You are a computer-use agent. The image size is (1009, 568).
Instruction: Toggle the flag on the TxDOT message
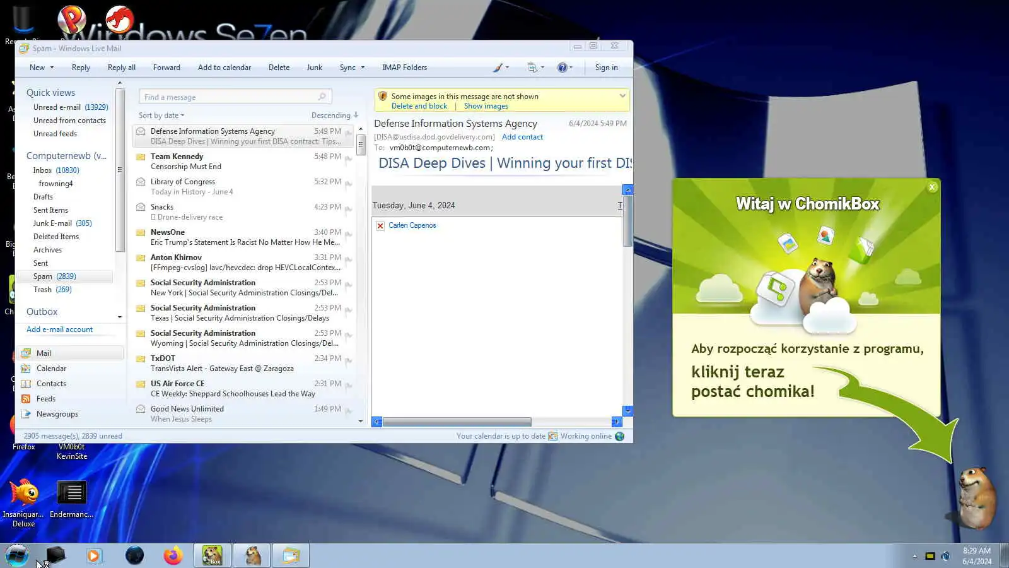click(x=348, y=361)
